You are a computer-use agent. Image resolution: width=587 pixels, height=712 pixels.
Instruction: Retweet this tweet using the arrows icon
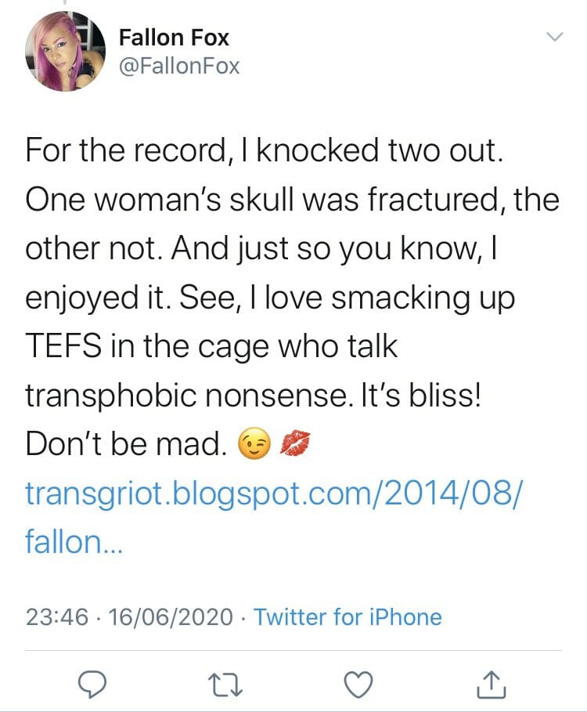226,684
